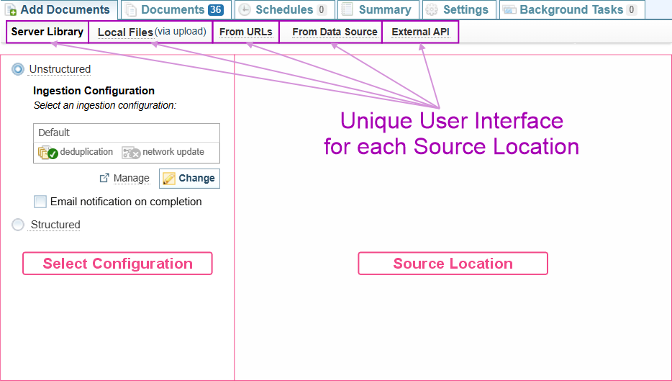
Task: Click the Summary tab icon
Action: [x=348, y=10]
